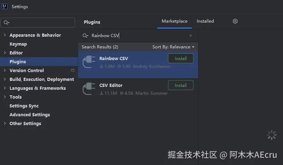Select the Rainbow CSV search result

pos(138,65)
